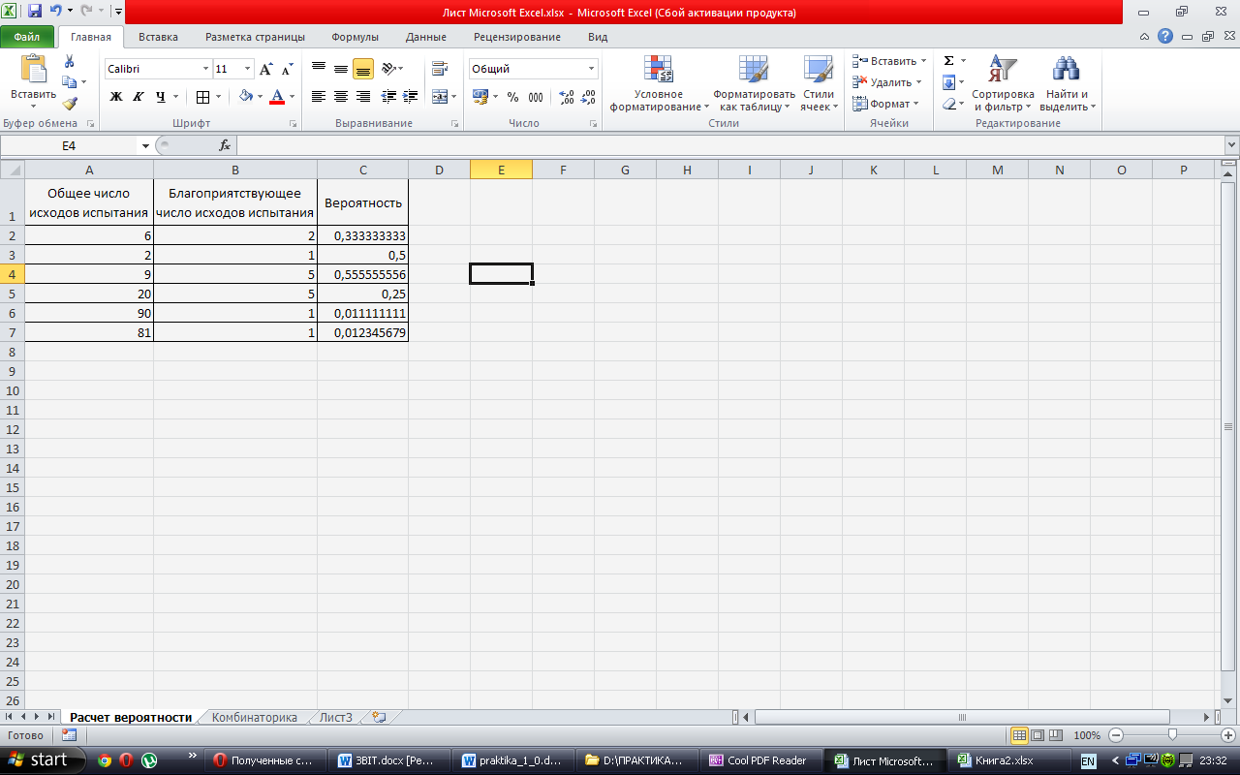Screen dimensions: 1240x775
Task: Click the Increase Indent icon
Action: click(x=411, y=97)
